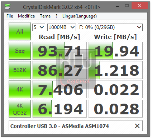Select the 4K write result 0.022
Viewport: 152px width, 139px height.
point(115,89)
